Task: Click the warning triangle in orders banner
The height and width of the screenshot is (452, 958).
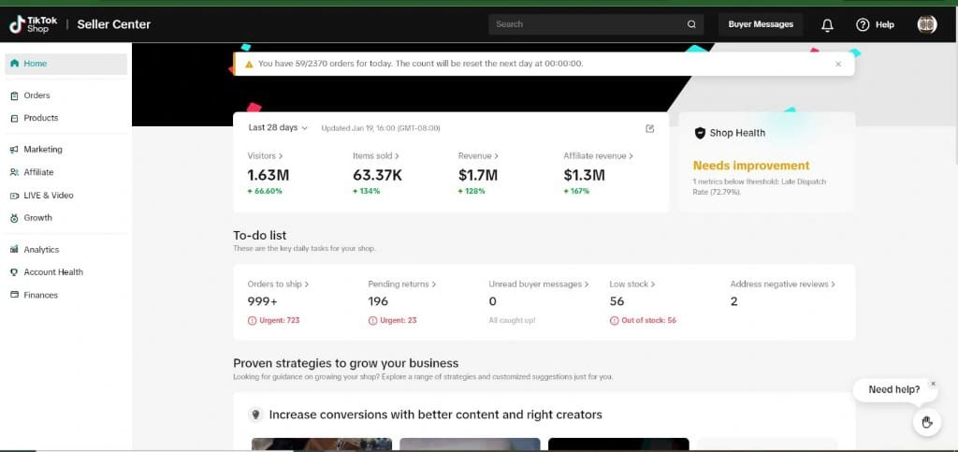Action: 249,64
